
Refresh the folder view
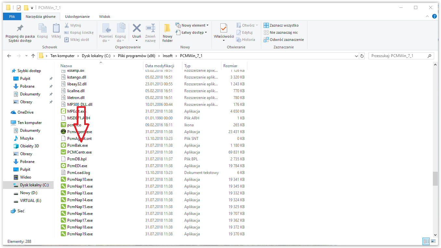click(362, 56)
